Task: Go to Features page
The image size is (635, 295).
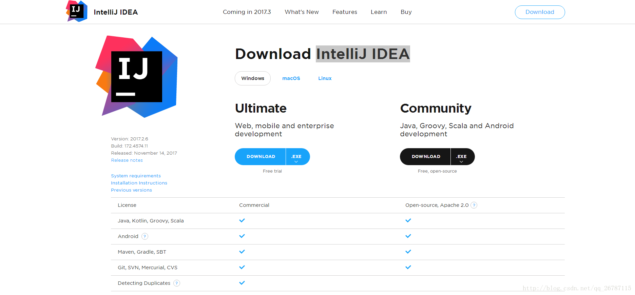Action: 345,12
